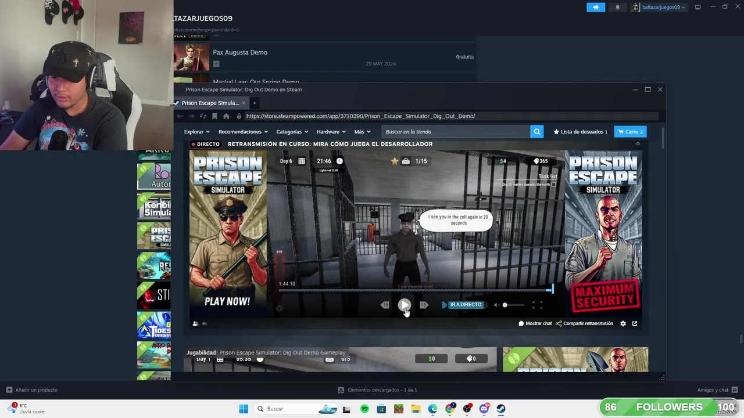The image size is (744, 418).
Task: Click the Steam announcements megaphone button
Action: 596,7
